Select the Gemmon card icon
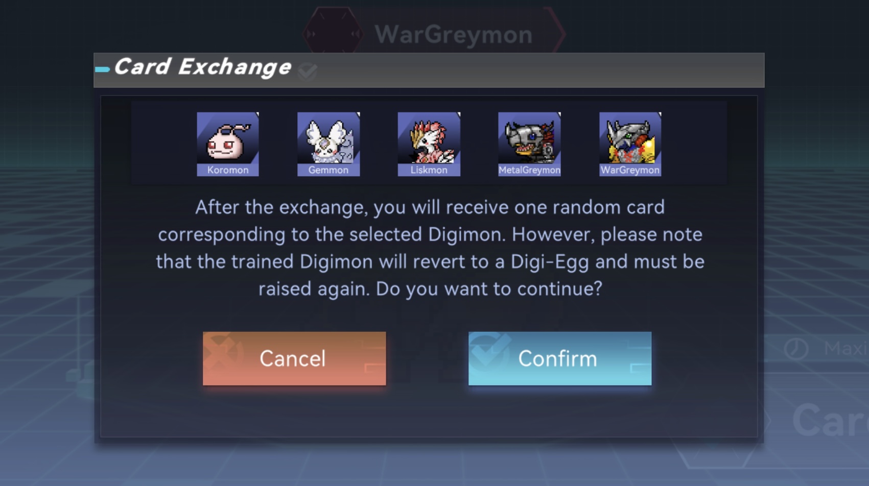Viewport: 869px width, 486px height. click(x=328, y=144)
